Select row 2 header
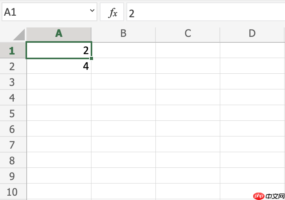The height and width of the screenshot is (200, 285). pos(12,66)
